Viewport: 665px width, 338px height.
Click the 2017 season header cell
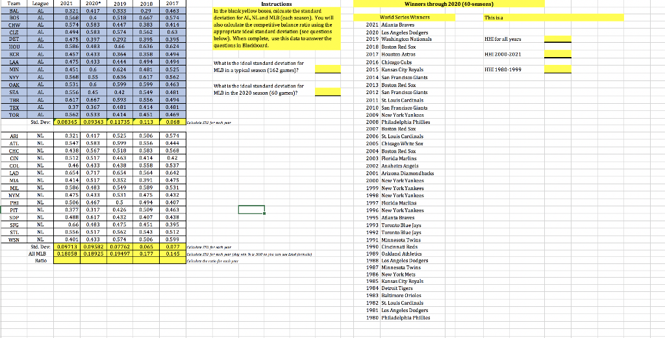coord(171,3)
